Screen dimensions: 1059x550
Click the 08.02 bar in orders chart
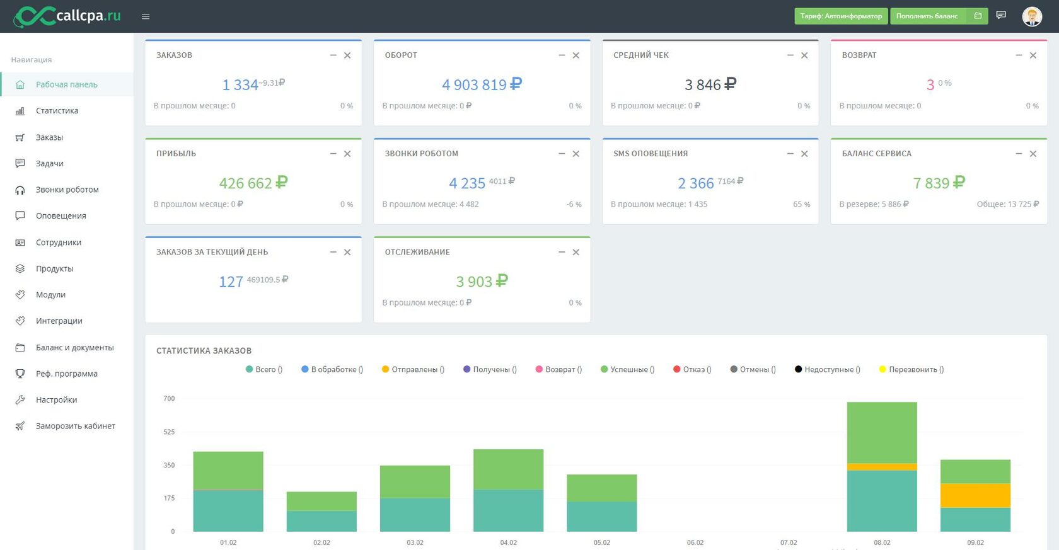(882, 467)
